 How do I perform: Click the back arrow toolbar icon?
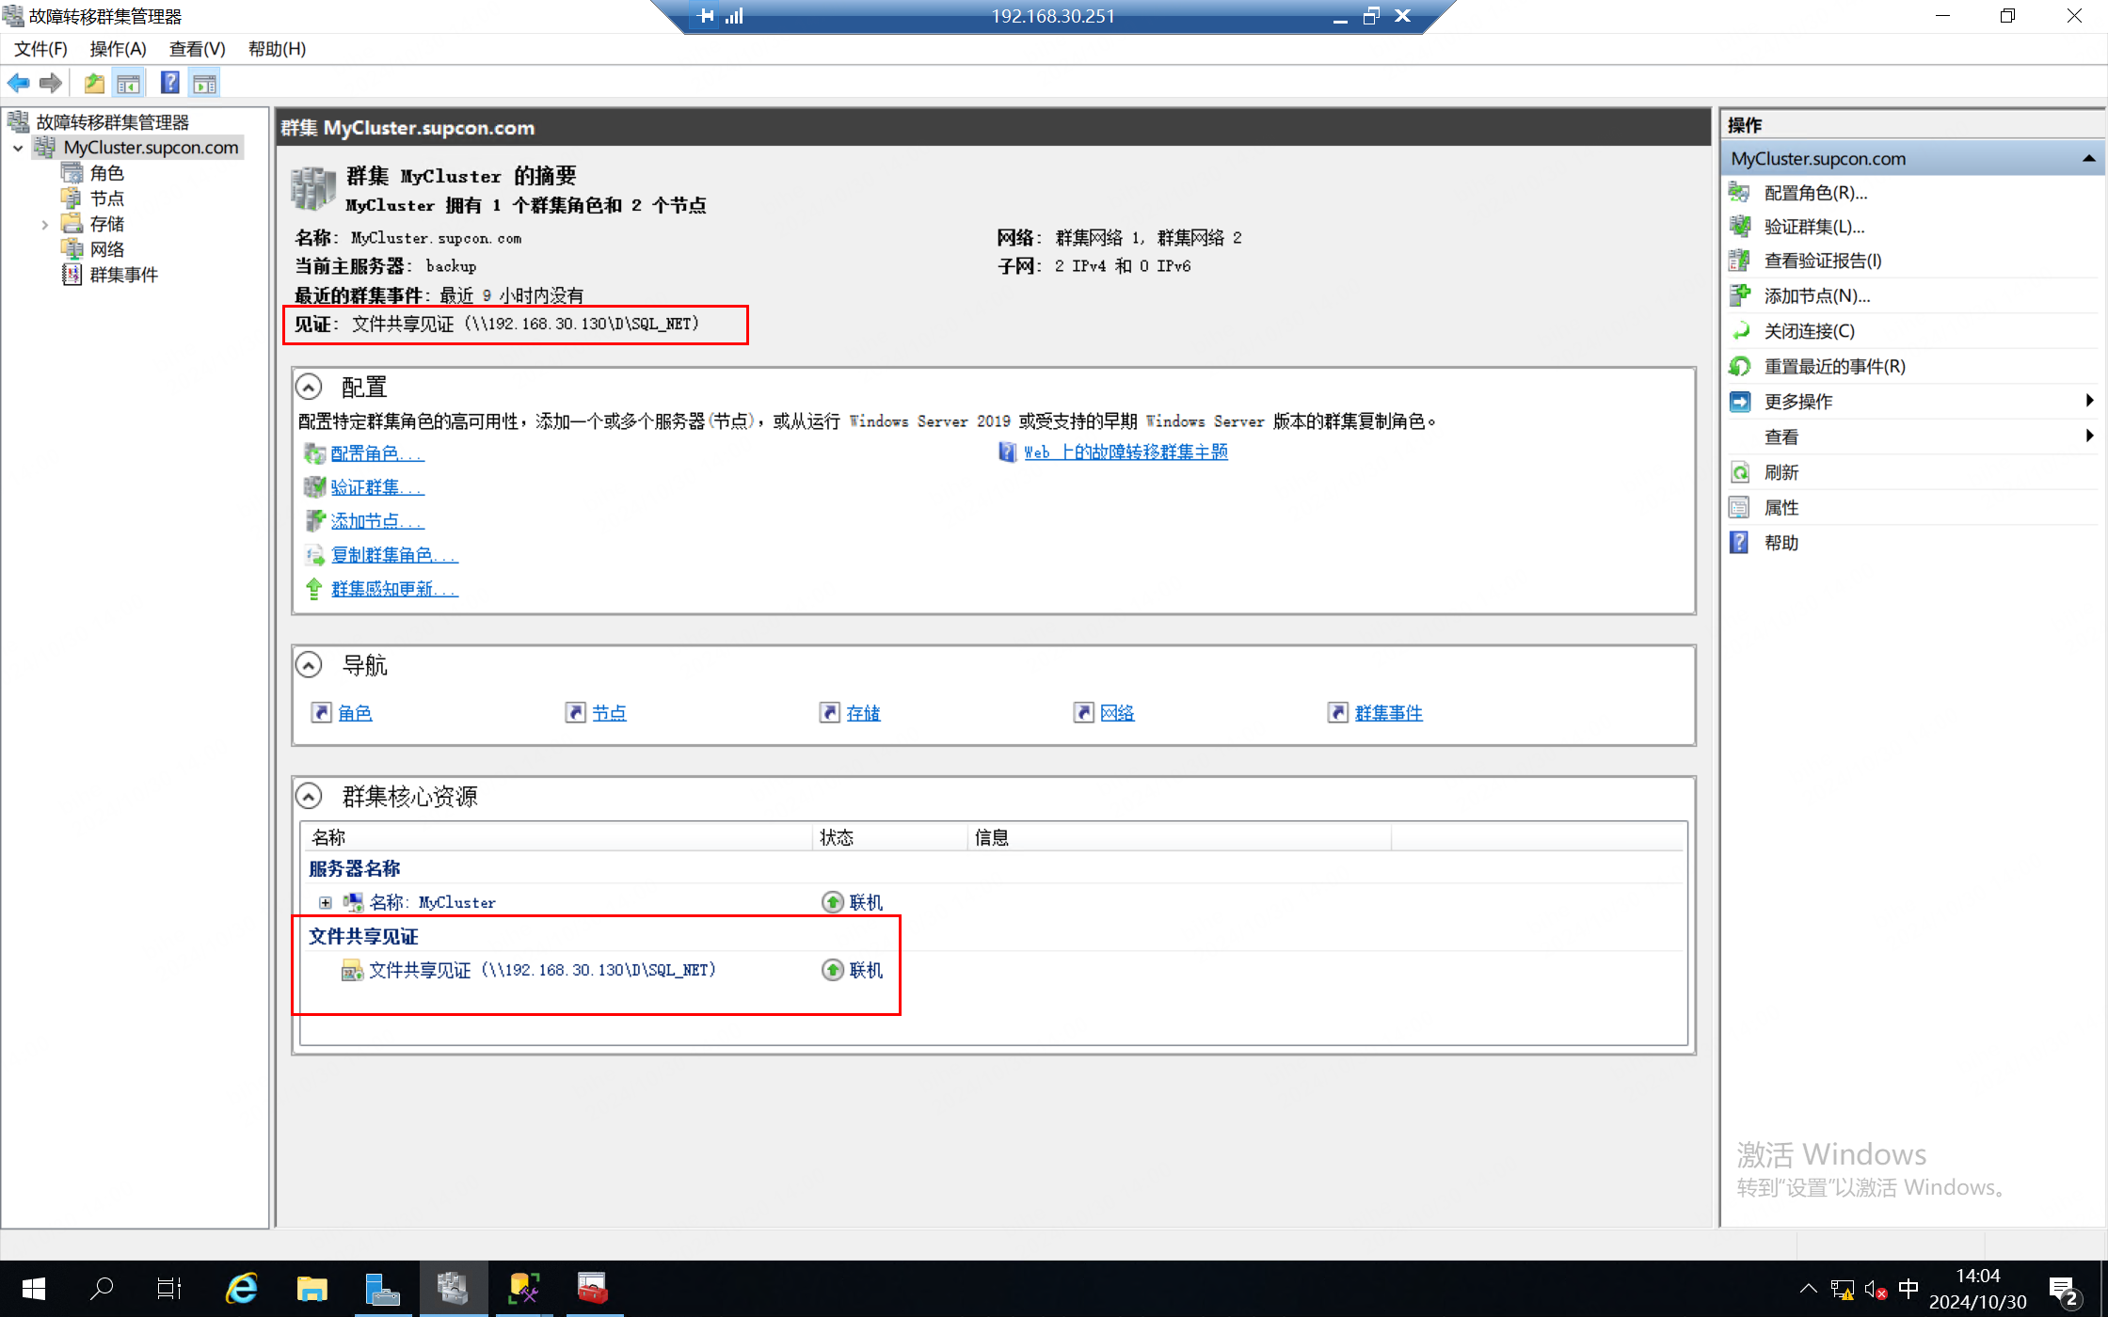click(18, 84)
